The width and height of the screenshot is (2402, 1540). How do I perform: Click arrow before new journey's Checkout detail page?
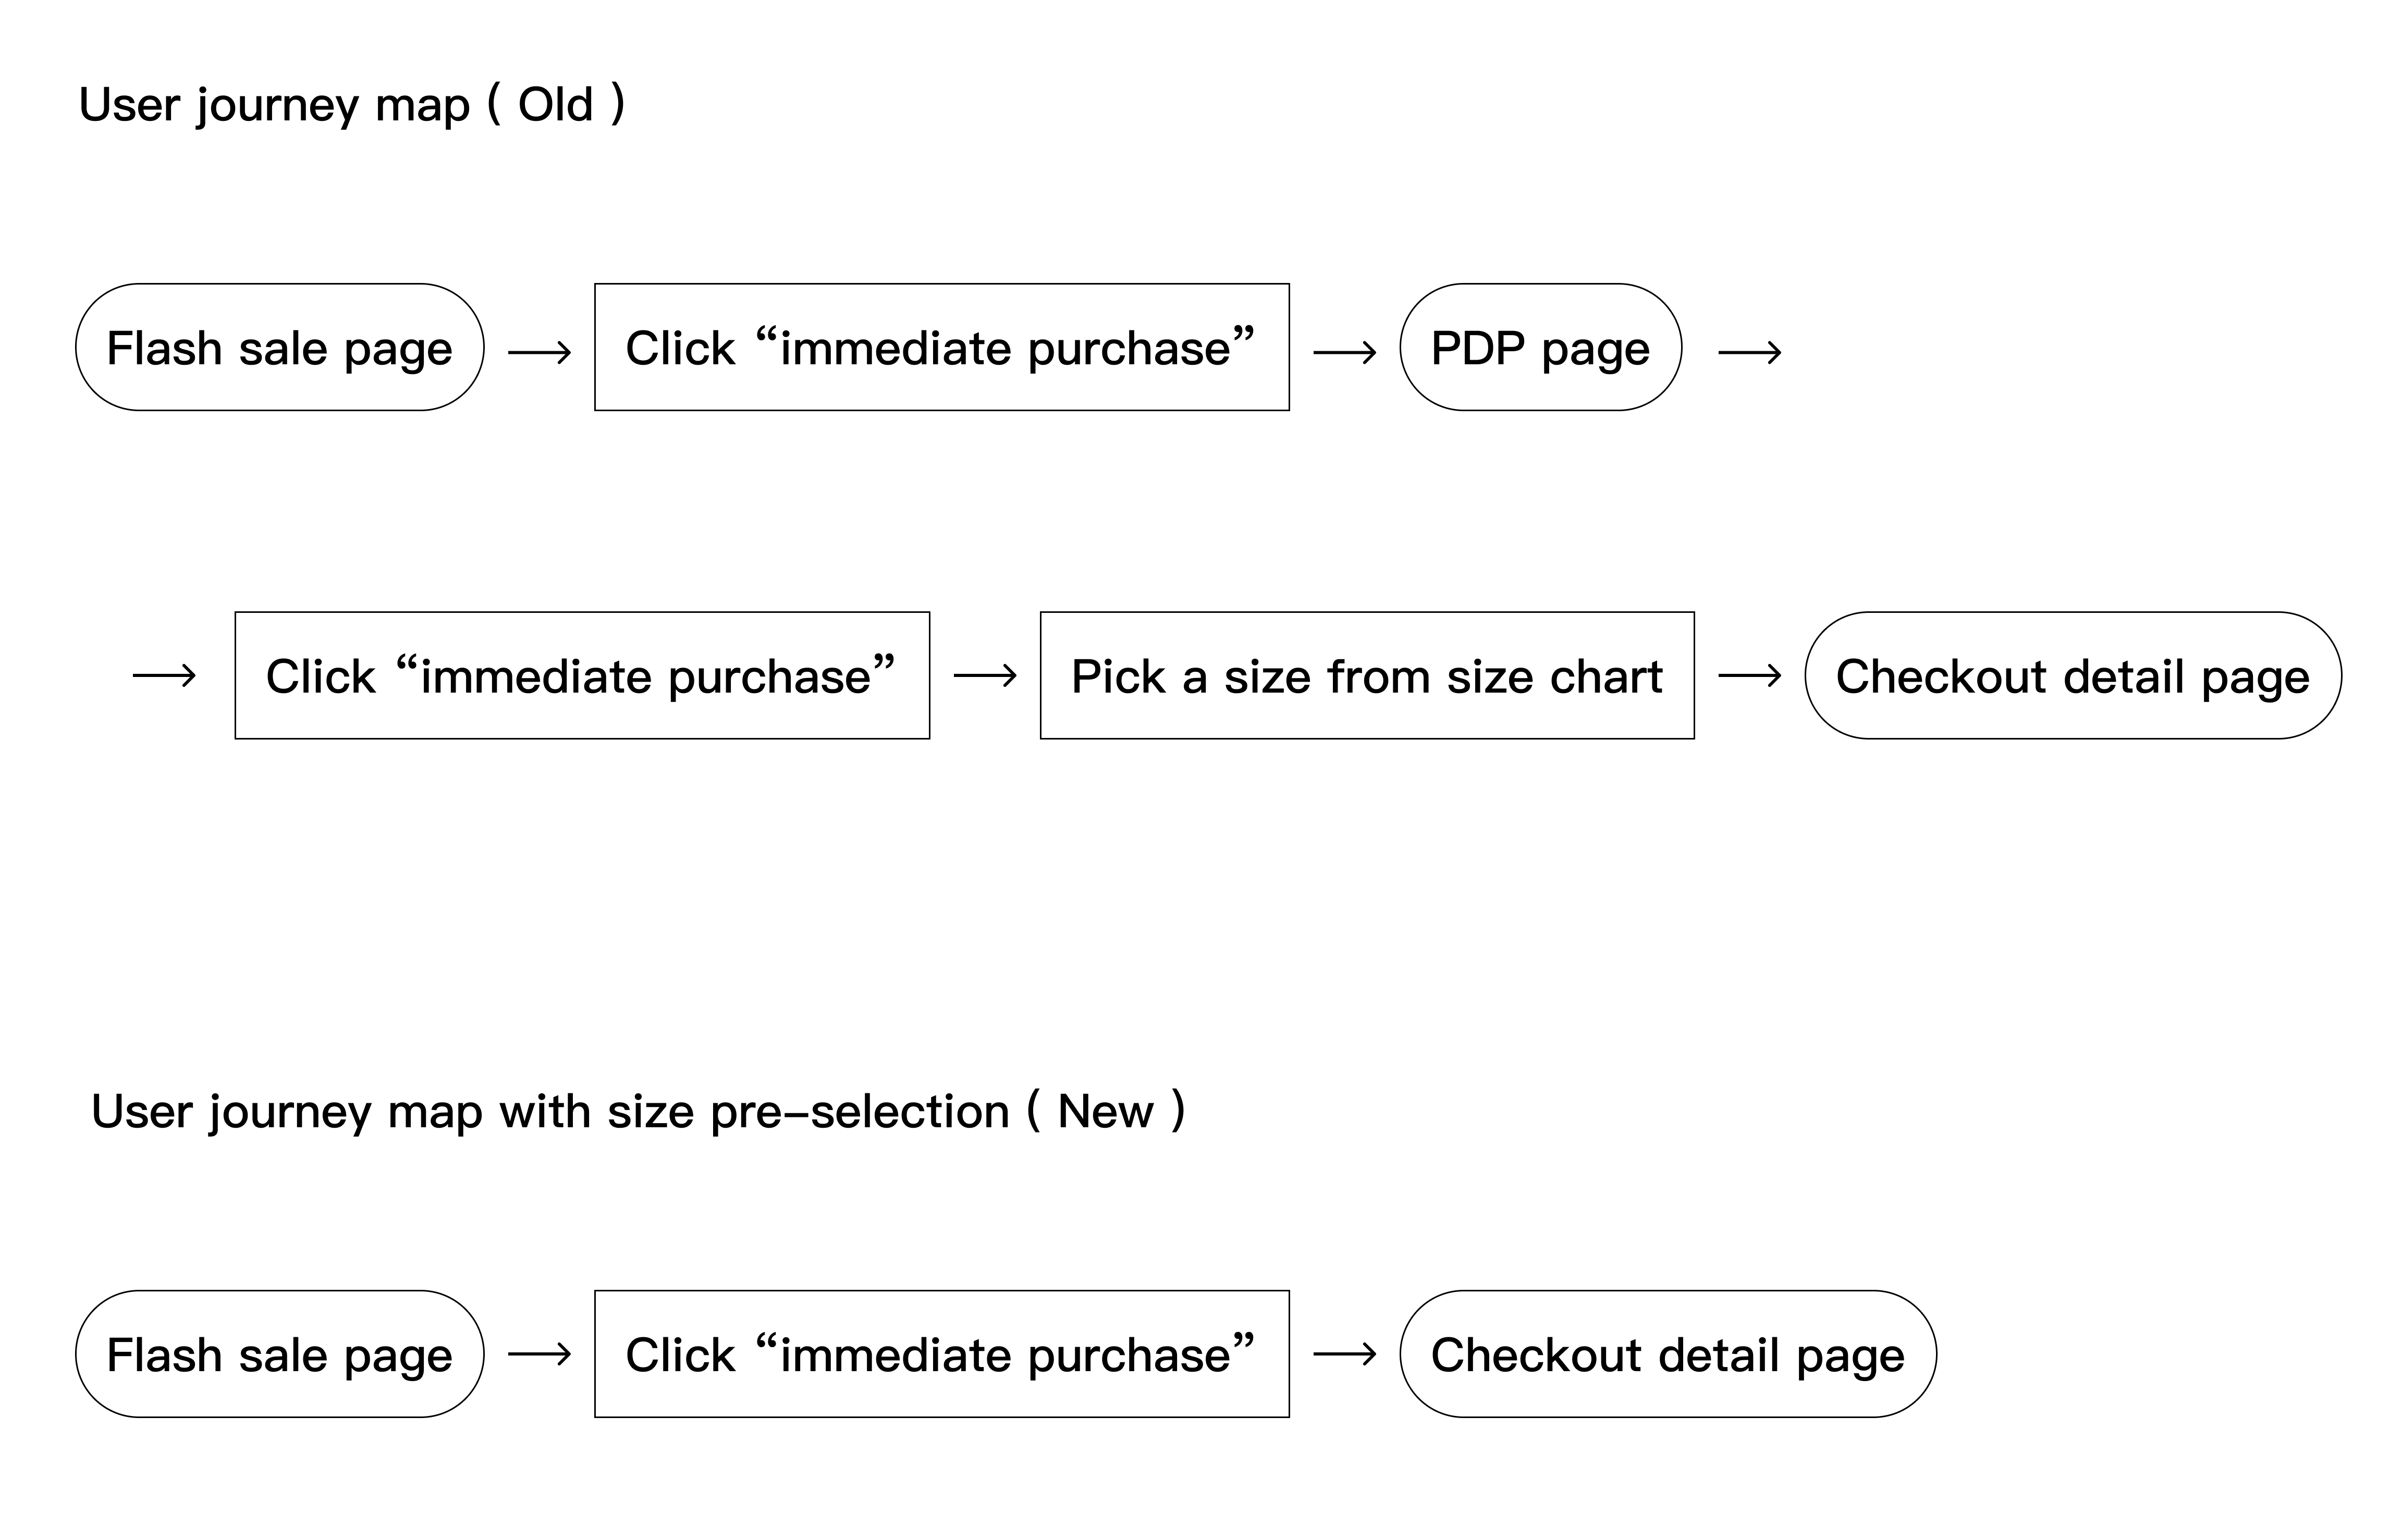click(x=1344, y=1355)
